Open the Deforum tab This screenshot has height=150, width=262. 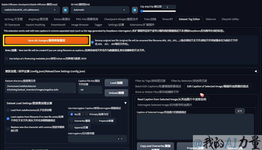(x=211, y=19)
